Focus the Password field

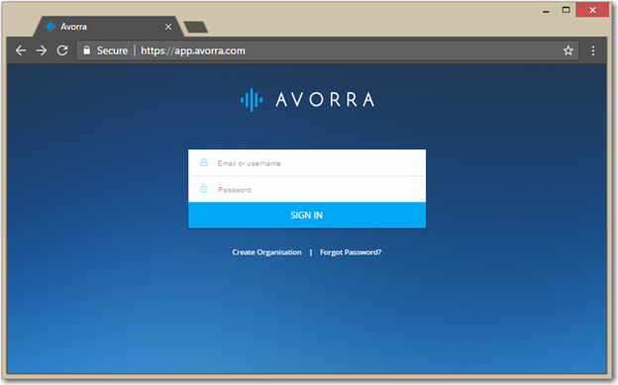coord(307,189)
